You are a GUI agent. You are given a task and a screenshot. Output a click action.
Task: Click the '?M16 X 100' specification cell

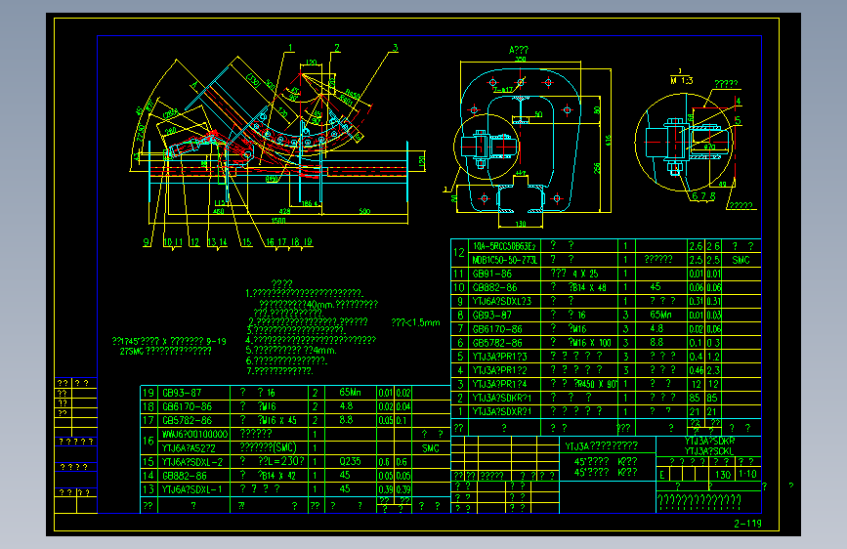(x=589, y=343)
